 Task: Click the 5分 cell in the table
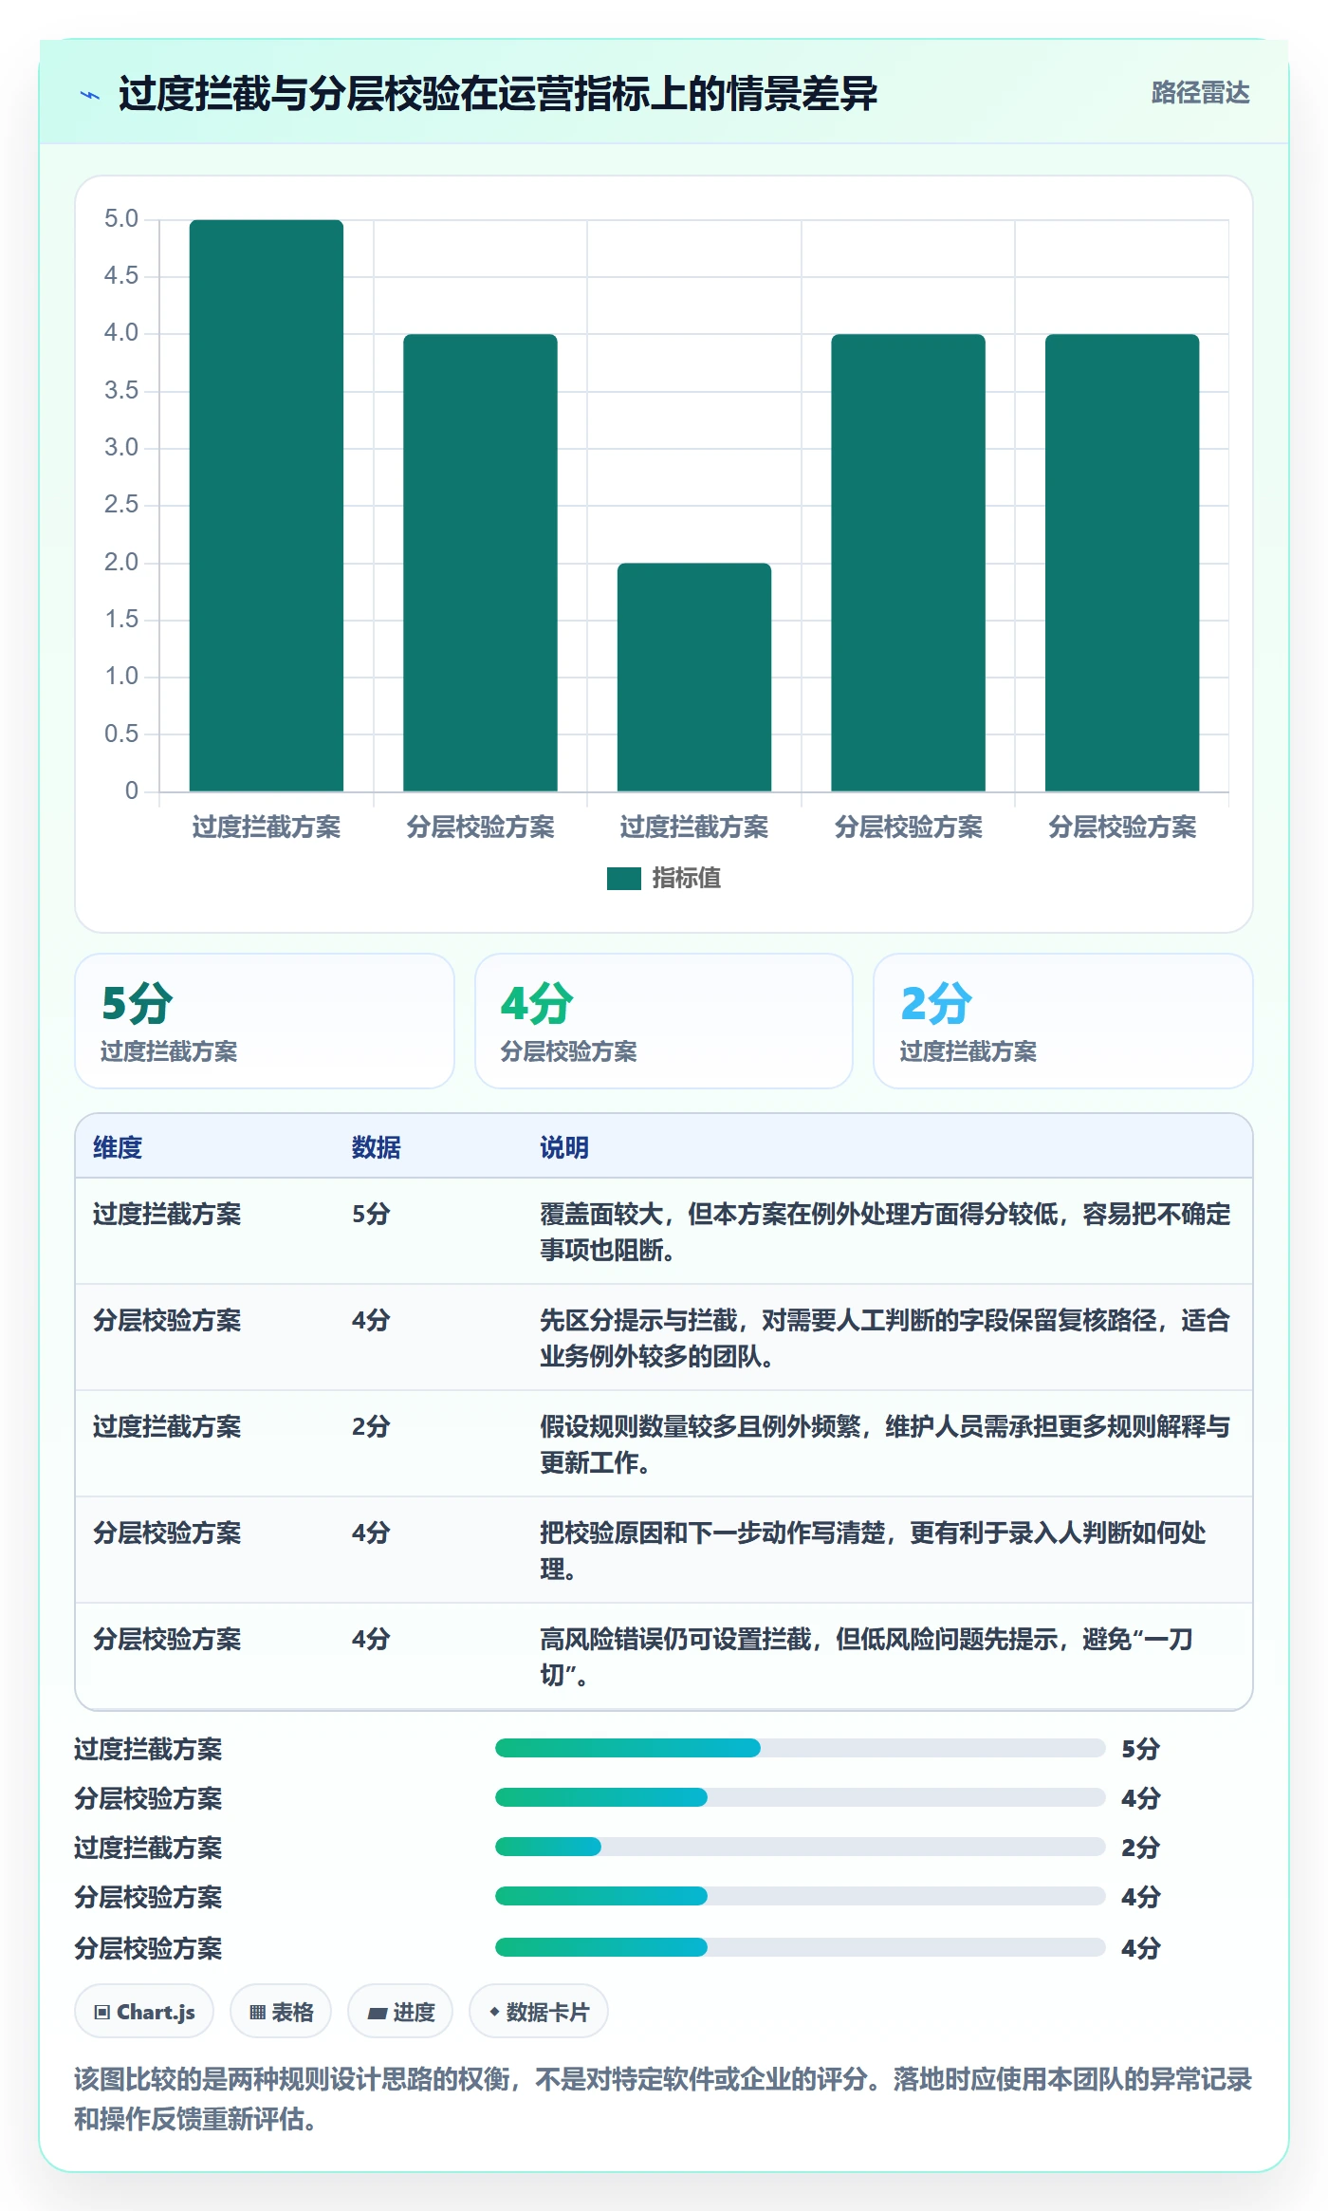[x=371, y=1215]
